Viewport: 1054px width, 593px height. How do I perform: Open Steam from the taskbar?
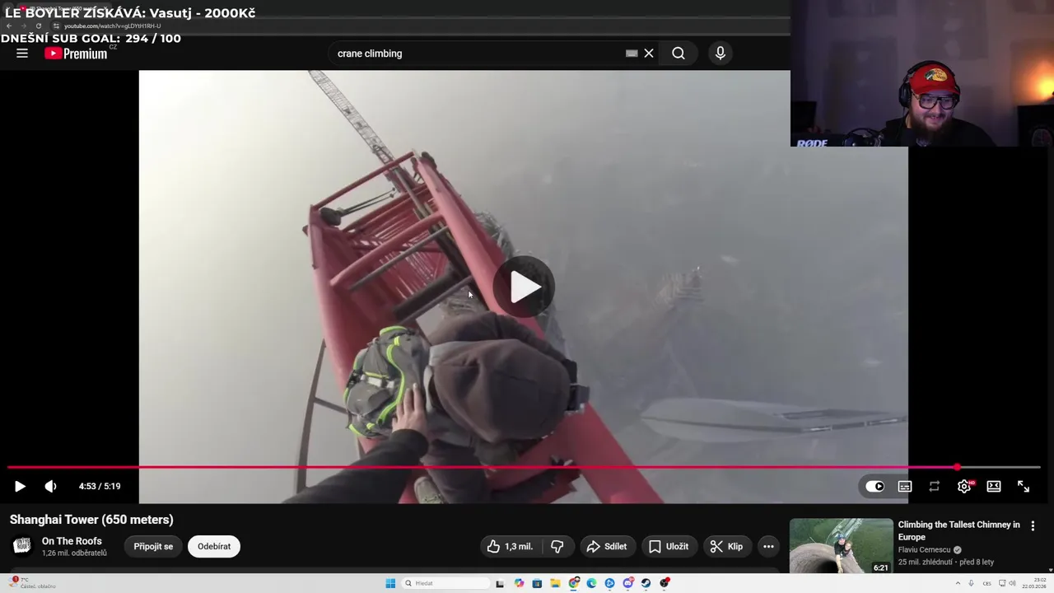pos(646,583)
